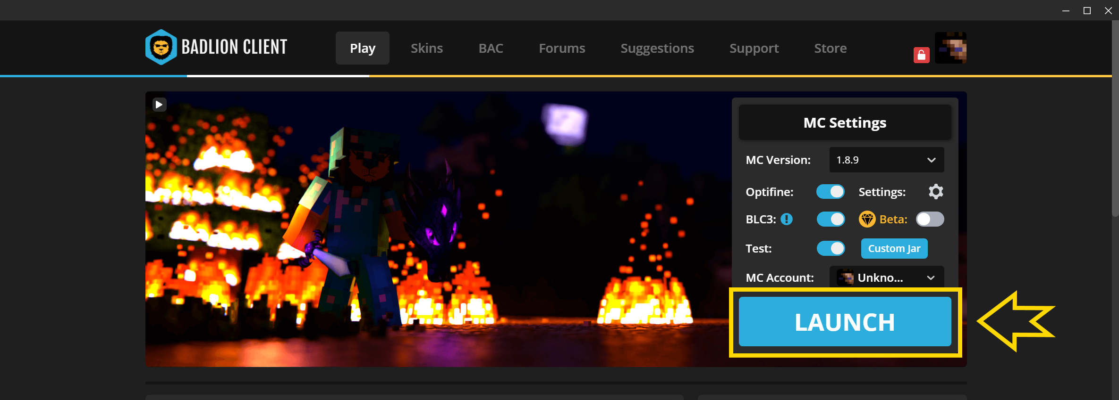
Task: Click the red lock icon
Action: [921, 55]
